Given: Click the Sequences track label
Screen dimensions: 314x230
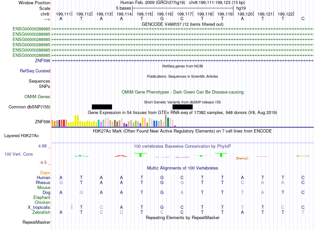Looking at the screenshot, I should click(x=39, y=81).
